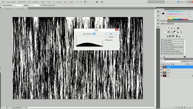Add a Threshold adjustment layer

[173, 36]
